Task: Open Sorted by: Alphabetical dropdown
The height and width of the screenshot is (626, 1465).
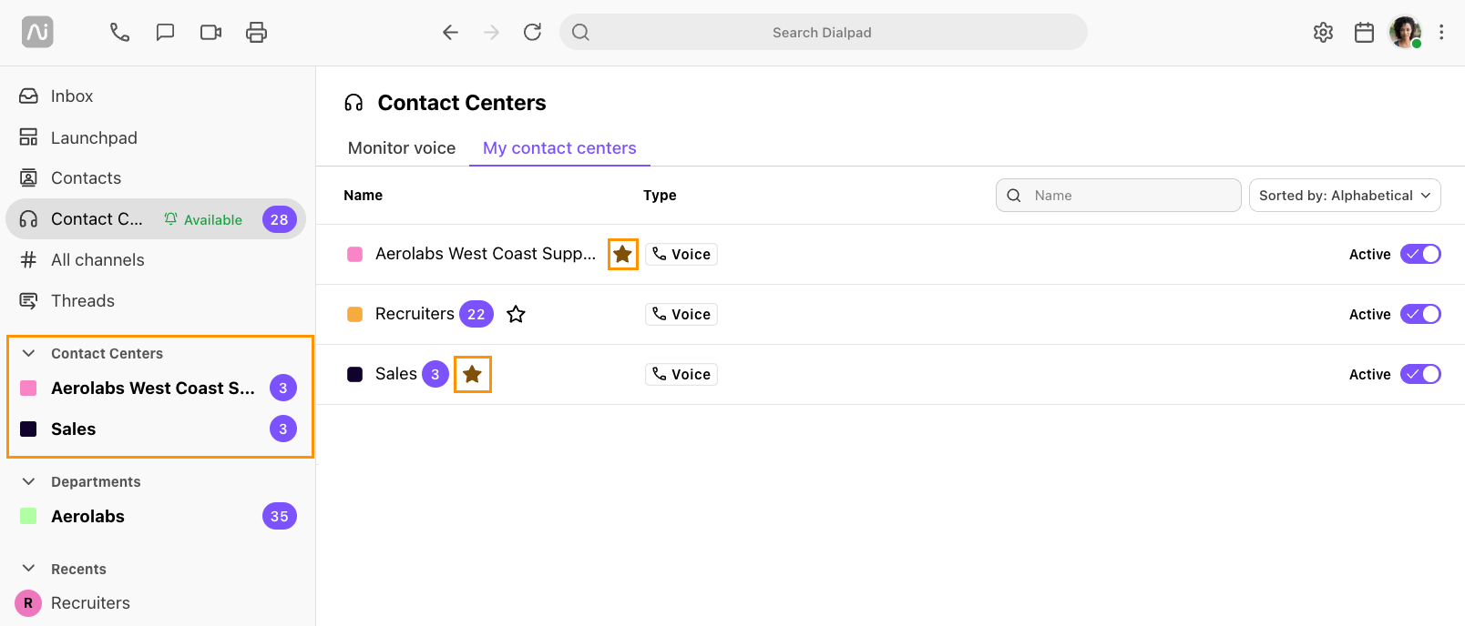Action: 1345,196
